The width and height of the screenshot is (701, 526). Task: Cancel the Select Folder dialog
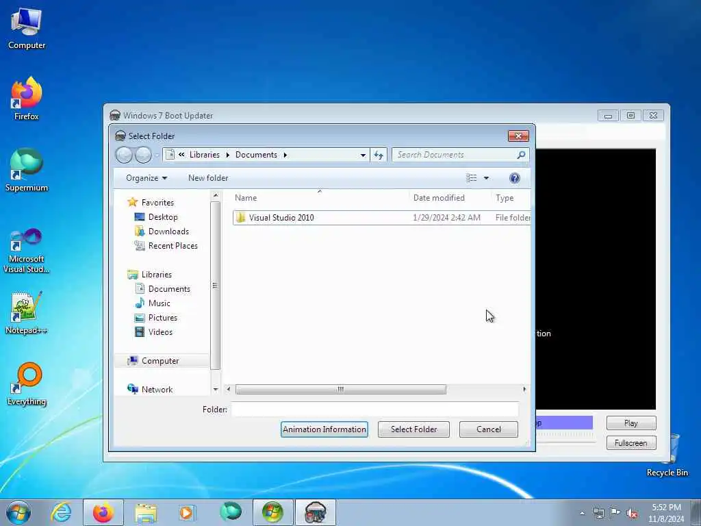coord(488,429)
